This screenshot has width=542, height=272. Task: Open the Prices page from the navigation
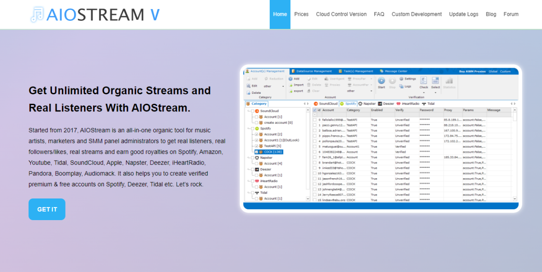click(301, 14)
